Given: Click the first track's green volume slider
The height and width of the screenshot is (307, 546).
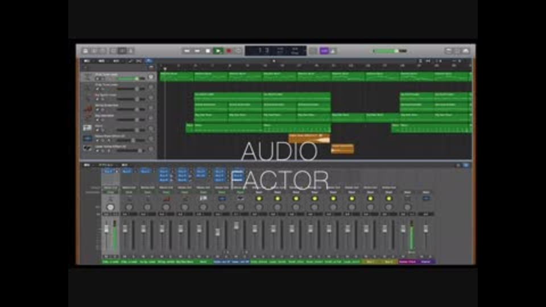Looking at the screenshot, I should coord(131,78).
